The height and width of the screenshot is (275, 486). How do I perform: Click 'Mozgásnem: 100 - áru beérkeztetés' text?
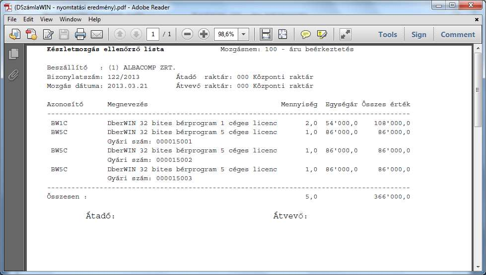pyautogui.click(x=287, y=49)
